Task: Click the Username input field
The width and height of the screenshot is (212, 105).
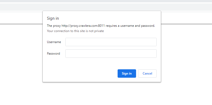Action: (x=111, y=42)
